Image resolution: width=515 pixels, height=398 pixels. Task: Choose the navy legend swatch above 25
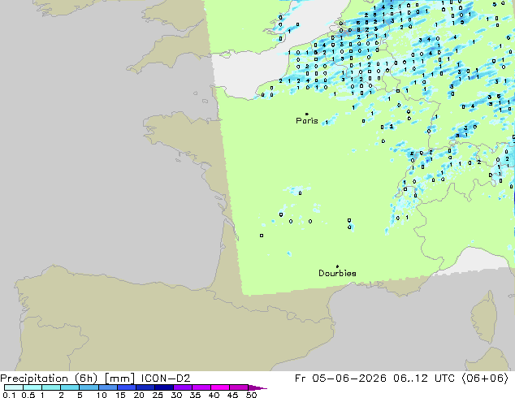(x=164, y=387)
